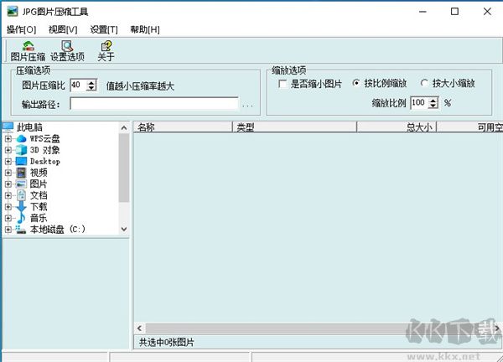Increase the 图片压缩比 value with up arrow
The width and height of the screenshot is (503, 362).
point(91,82)
